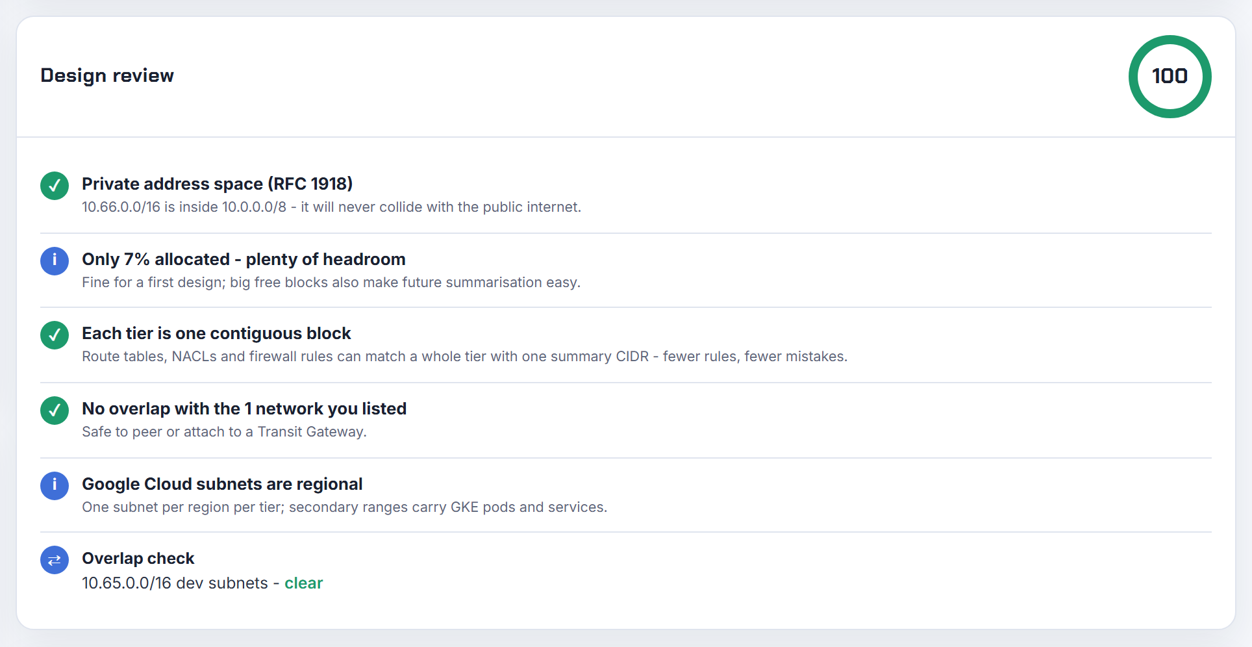Click Google Cloud subnets are regional title

click(x=222, y=484)
